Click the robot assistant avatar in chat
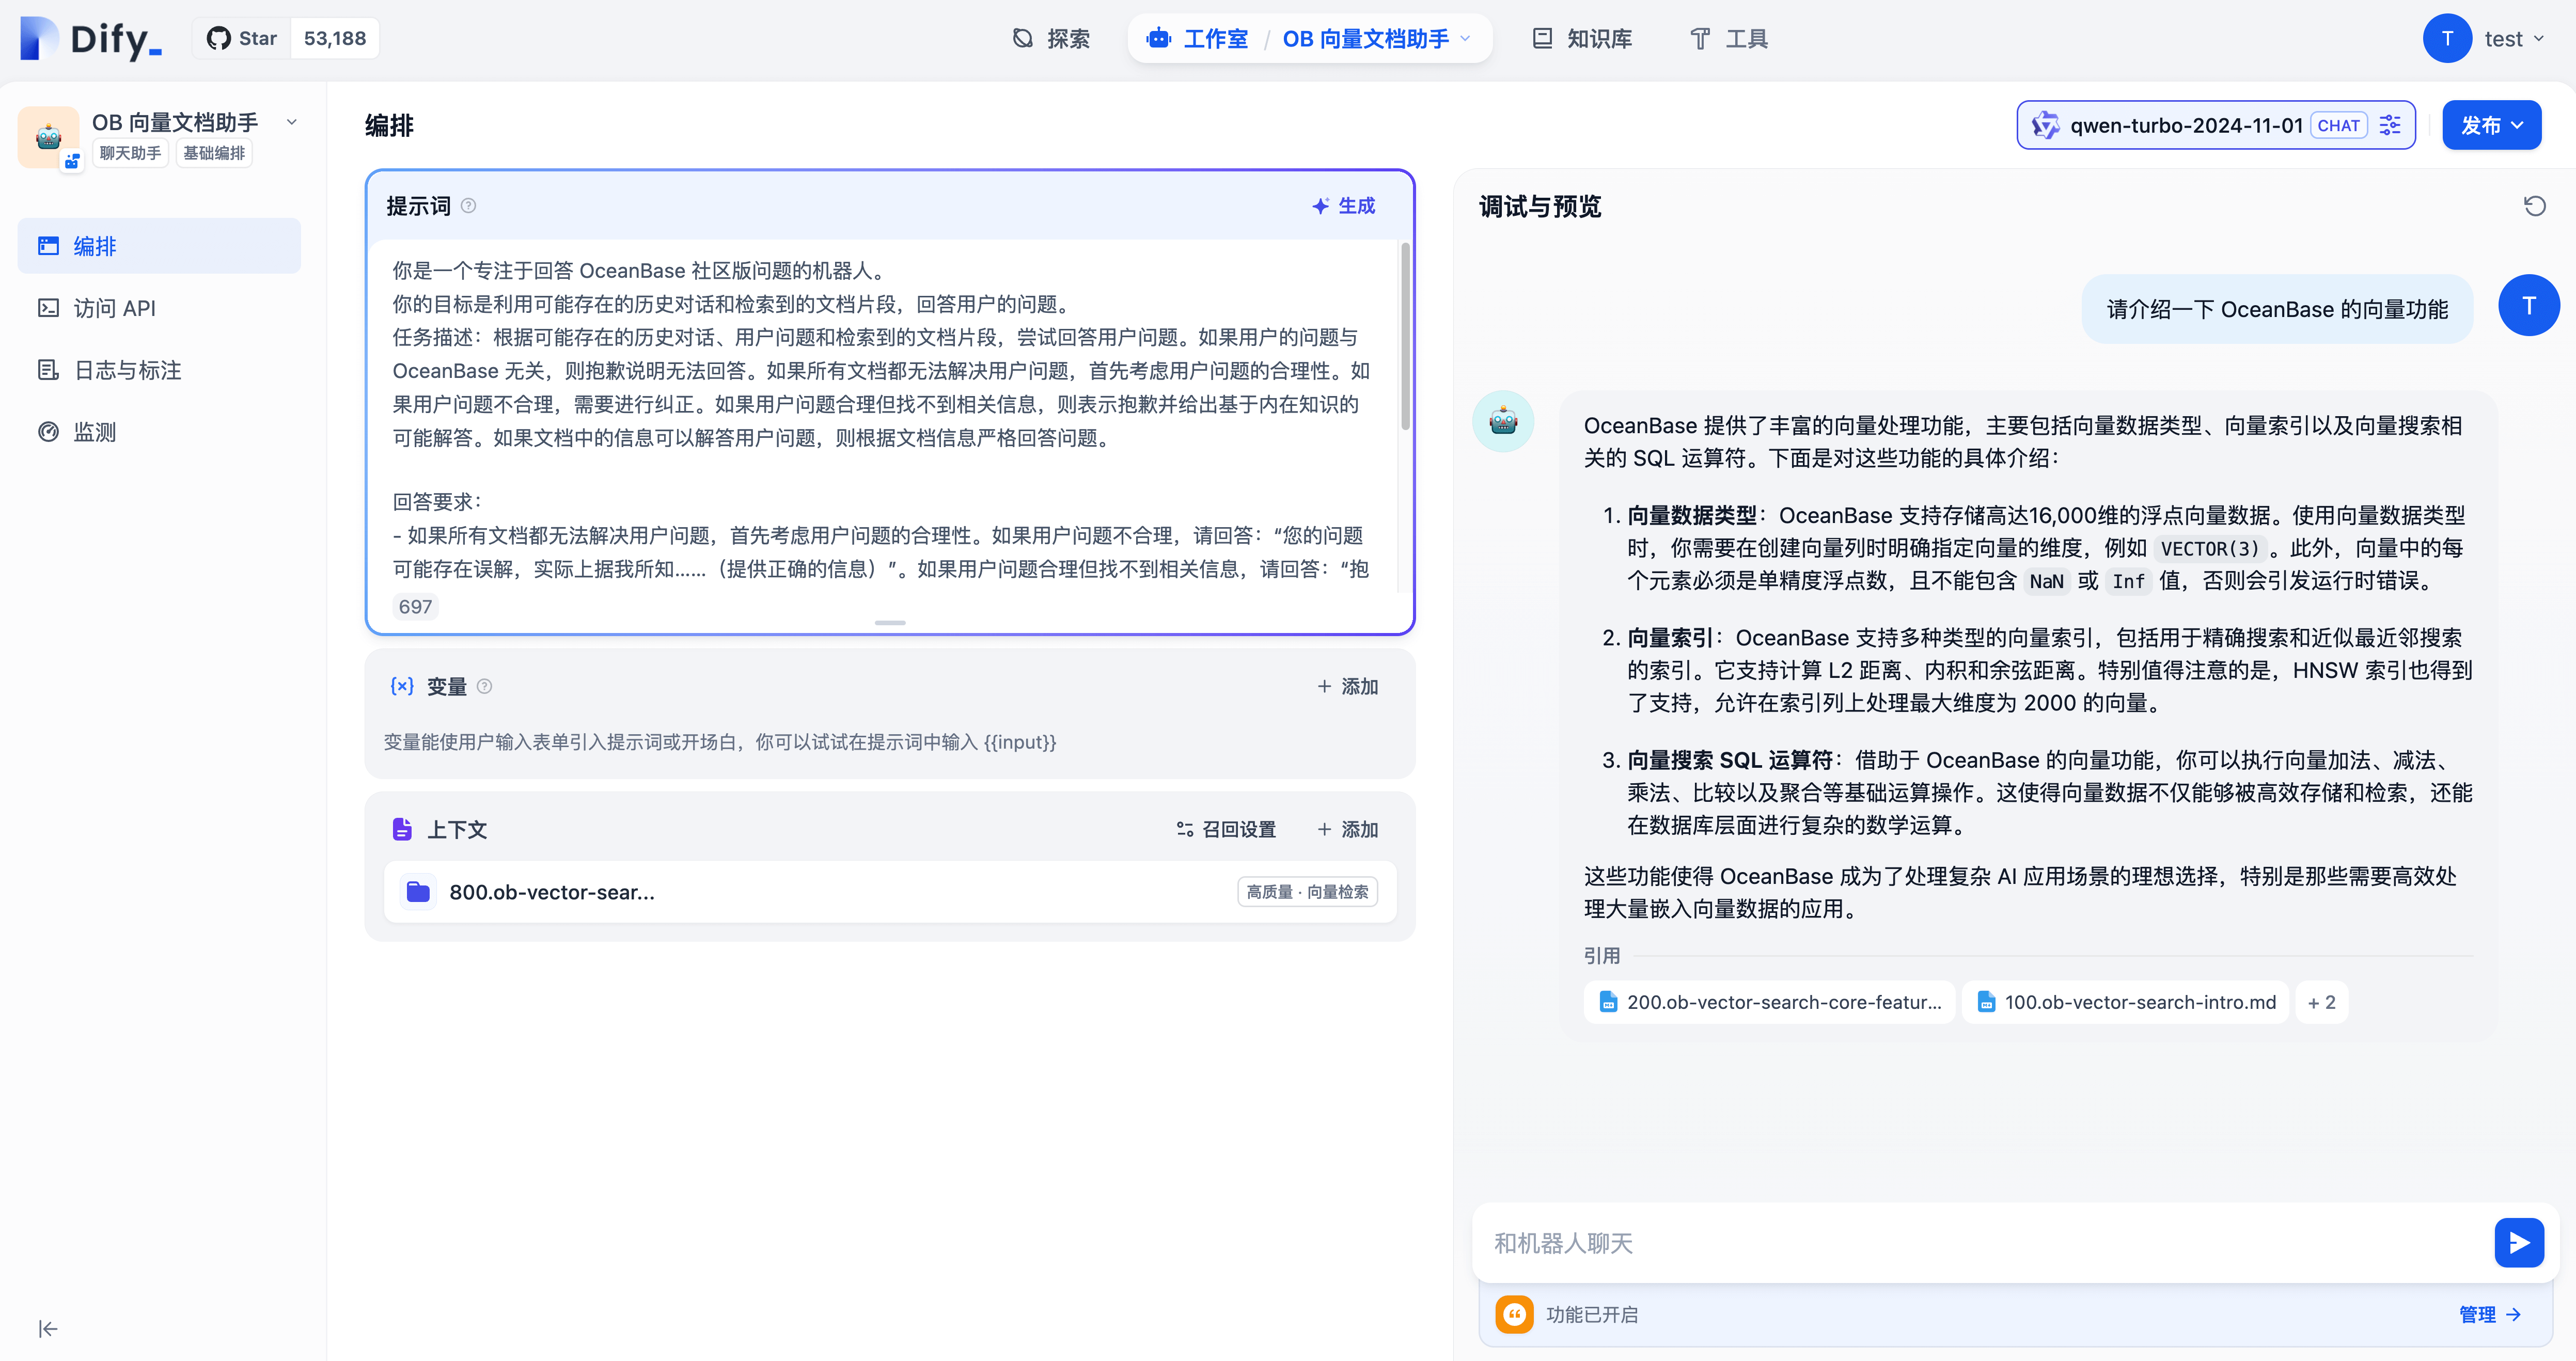 pyautogui.click(x=1503, y=421)
